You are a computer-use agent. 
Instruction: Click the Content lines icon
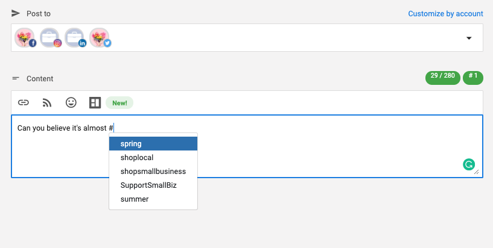click(x=16, y=78)
